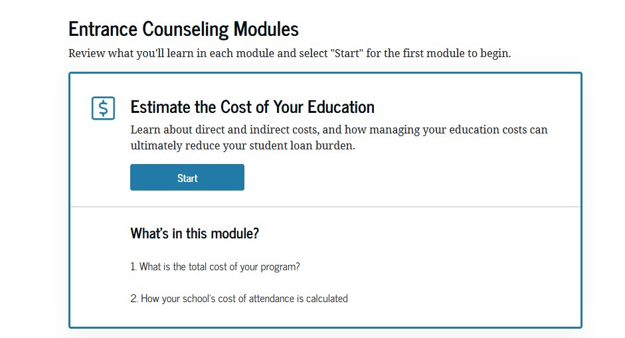The image size is (625, 338).
Task: Click the 'Review what you'll learn' instruction text
Action: click(289, 54)
